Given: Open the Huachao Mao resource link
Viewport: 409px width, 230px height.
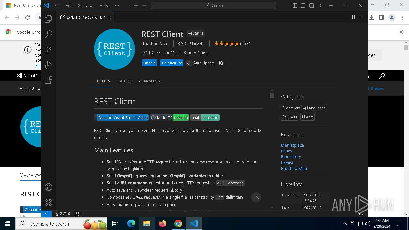Looking at the screenshot, I should coord(294,168).
